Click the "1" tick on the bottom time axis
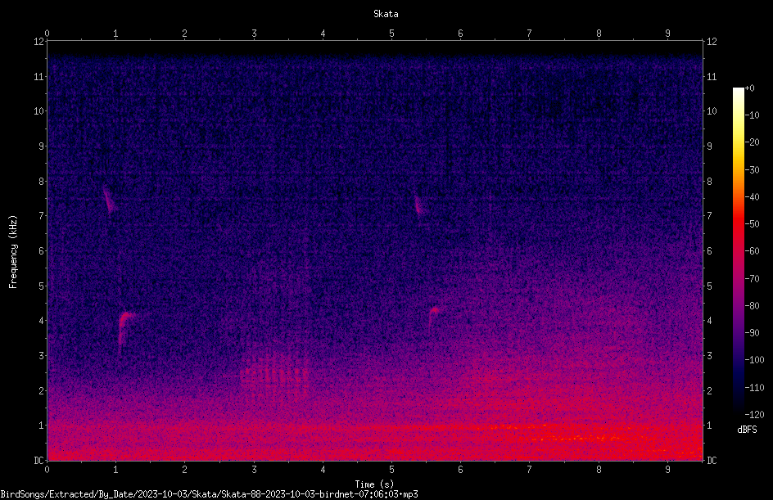Viewport: 773px width, 500px height. click(x=115, y=470)
